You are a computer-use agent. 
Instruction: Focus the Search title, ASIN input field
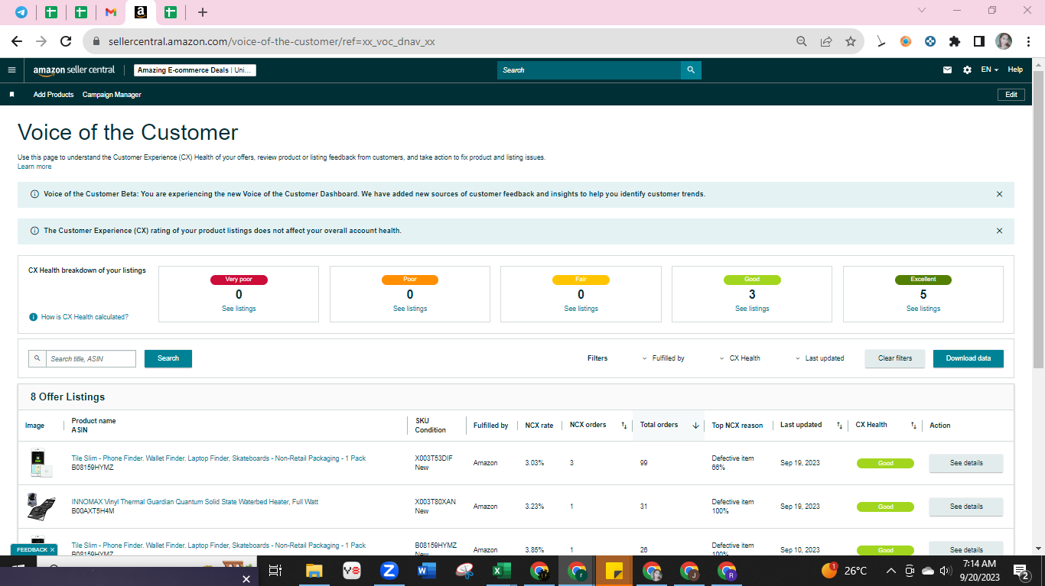(x=91, y=358)
